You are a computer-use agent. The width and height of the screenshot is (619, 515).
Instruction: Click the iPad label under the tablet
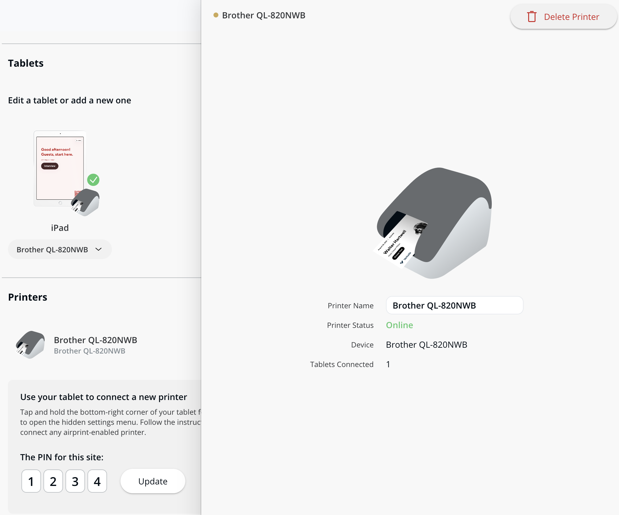pyautogui.click(x=60, y=228)
